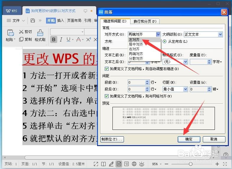The height and width of the screenshot is (169, 232).
Task: Click the 段后 spacing value field
Action: pos(136,89)
